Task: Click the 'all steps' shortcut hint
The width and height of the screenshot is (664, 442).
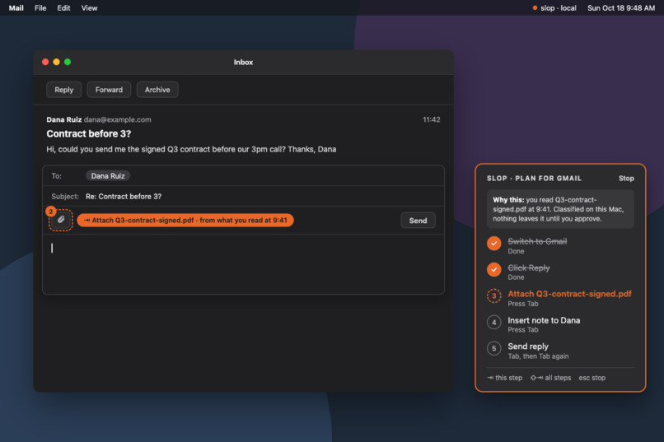Action: pyautogui.click(x=550, y=378)
